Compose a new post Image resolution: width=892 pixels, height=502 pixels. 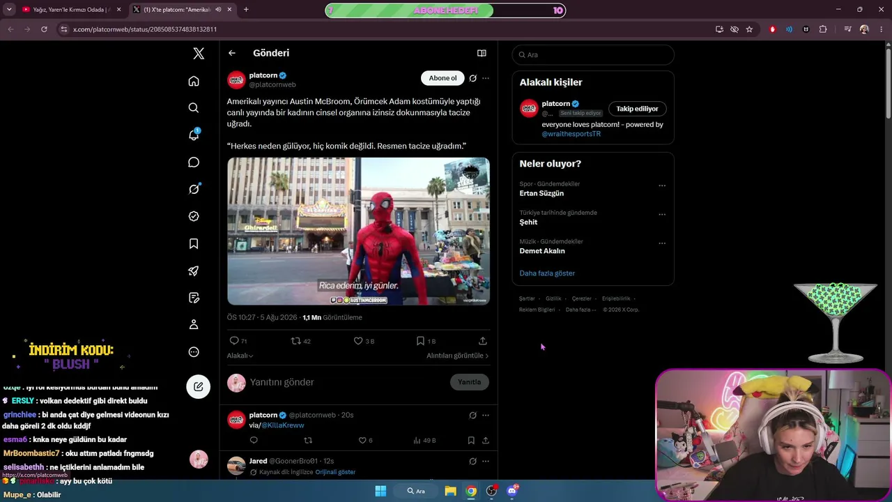[199, 386]
